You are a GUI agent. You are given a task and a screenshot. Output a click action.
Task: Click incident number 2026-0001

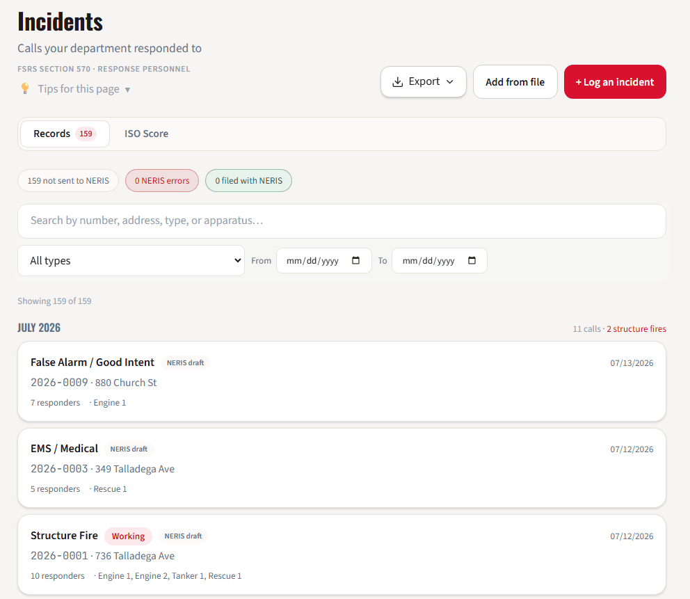pos(59,556)
